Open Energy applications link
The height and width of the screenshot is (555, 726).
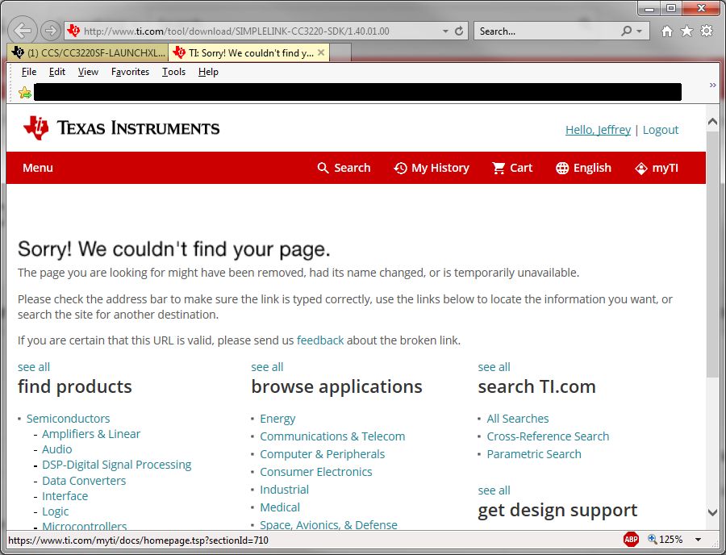[x=277, y=419]
